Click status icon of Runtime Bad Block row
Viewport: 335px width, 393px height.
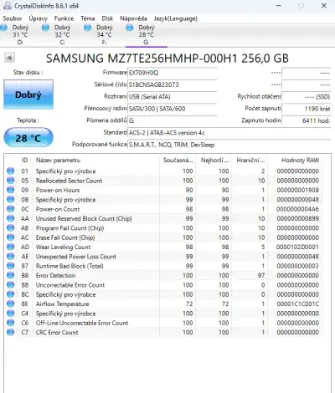[11, 266]
